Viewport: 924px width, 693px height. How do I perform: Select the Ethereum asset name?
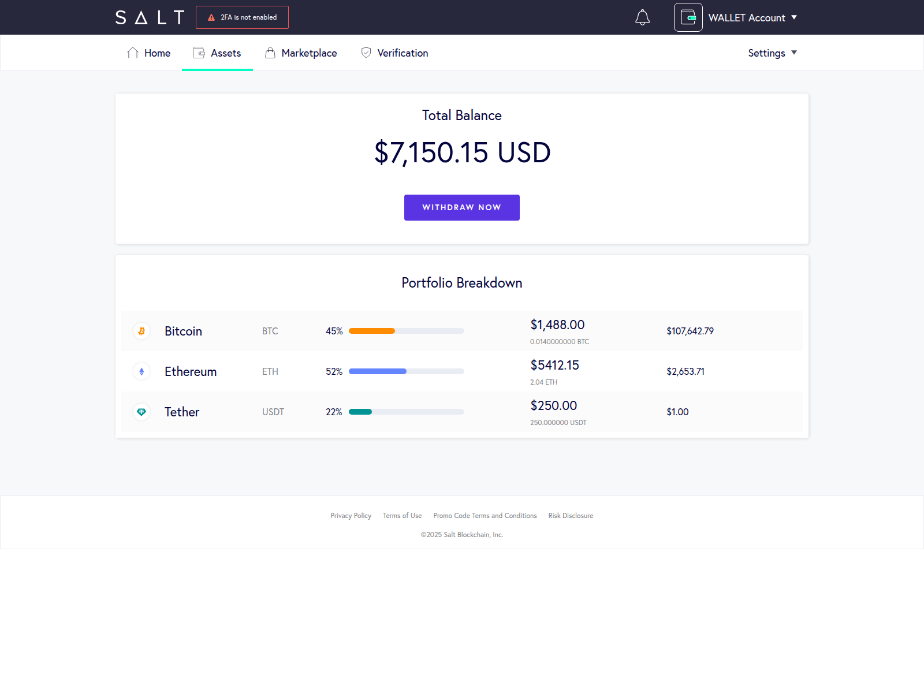(191, 371)
